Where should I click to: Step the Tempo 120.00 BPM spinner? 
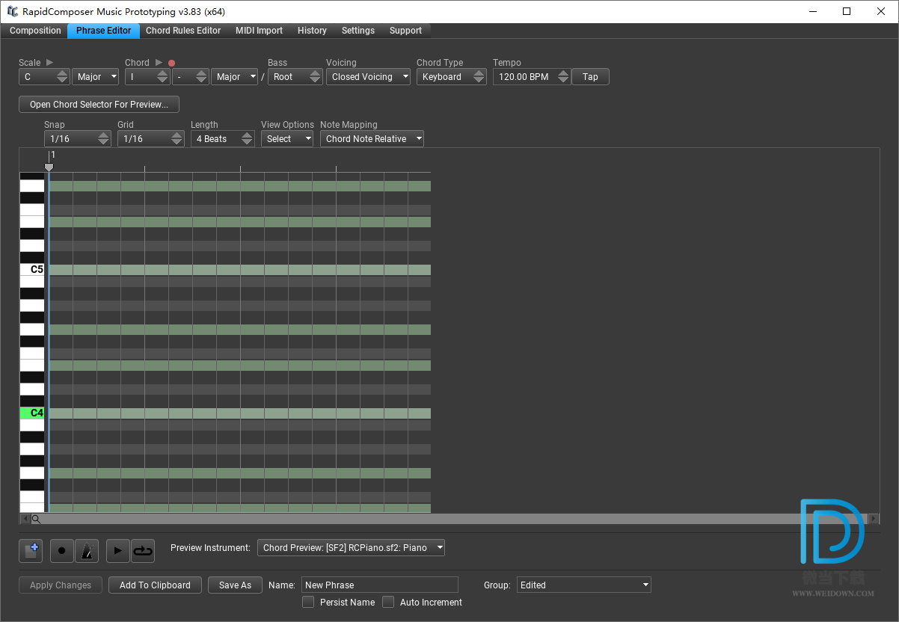click(x=563, y=77)
